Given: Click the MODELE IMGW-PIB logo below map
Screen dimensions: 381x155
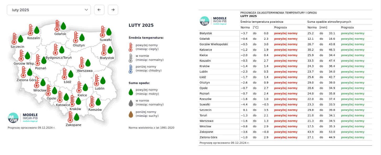Looking at the screenshot, I should 23,118.
